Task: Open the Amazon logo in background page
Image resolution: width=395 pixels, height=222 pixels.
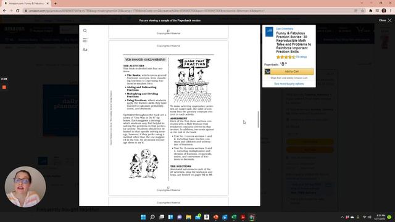Action: (x=15, y=30)
